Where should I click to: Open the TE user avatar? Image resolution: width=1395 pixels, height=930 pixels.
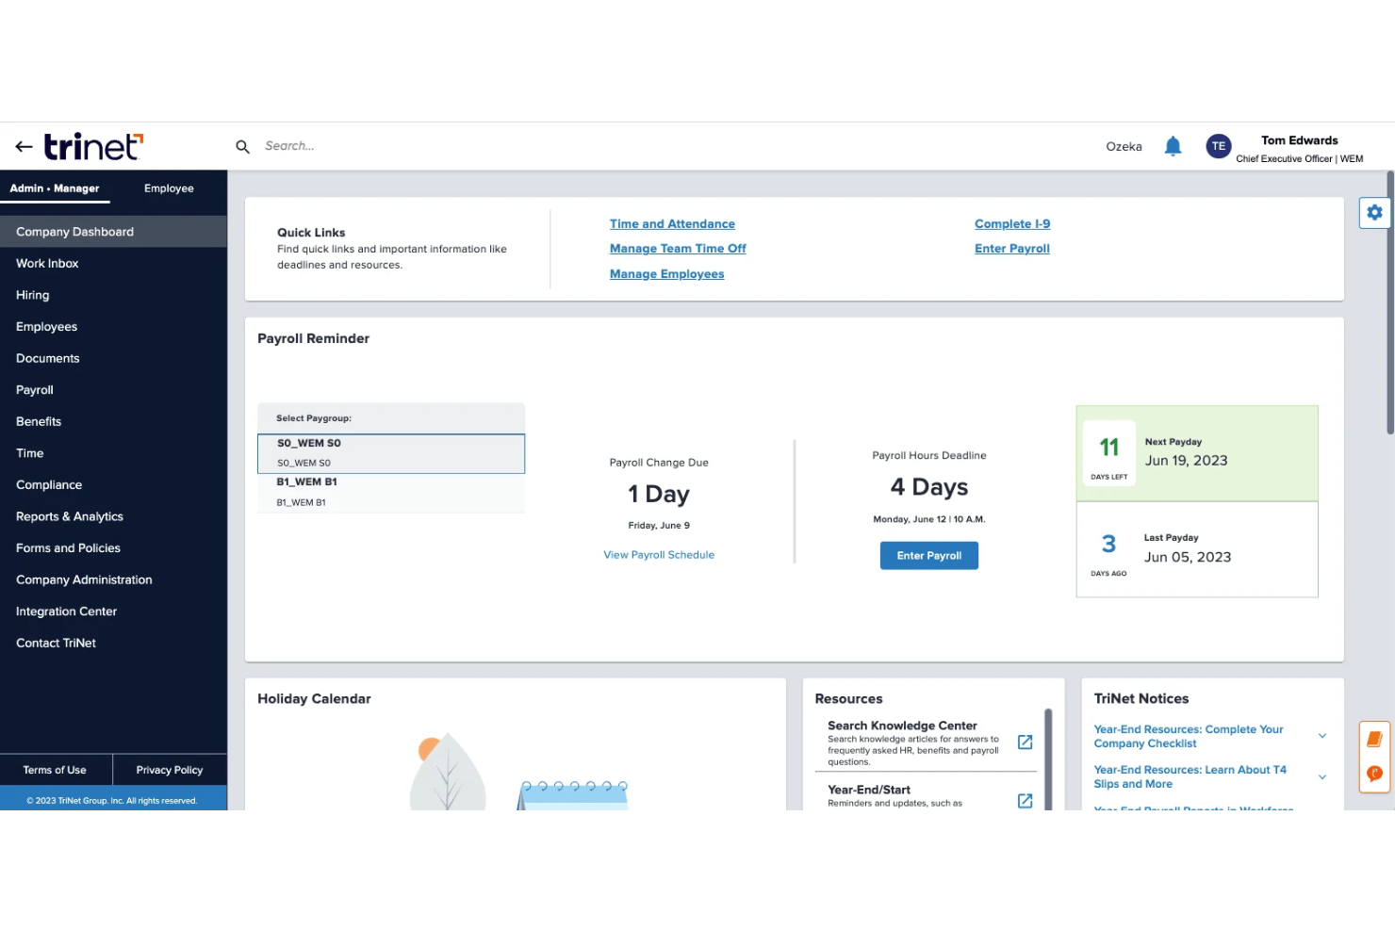pos(1219,146)
